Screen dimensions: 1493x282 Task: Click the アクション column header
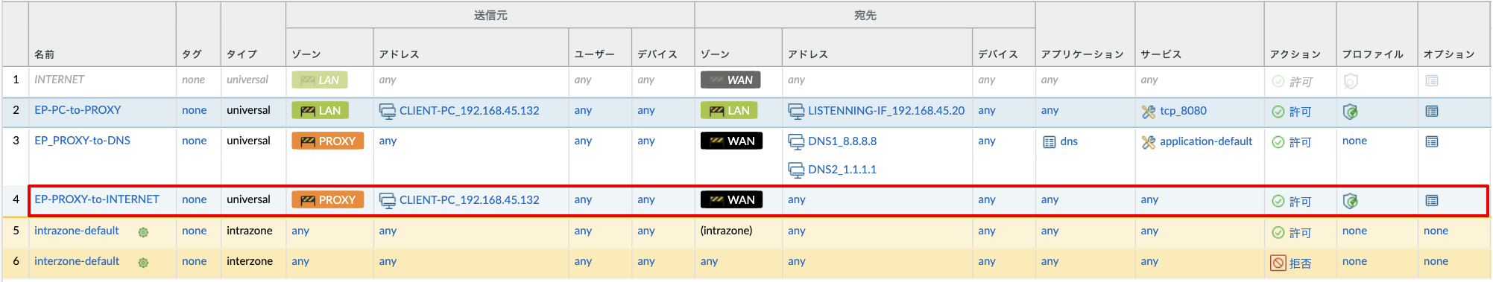click(x=1295, y=54)
